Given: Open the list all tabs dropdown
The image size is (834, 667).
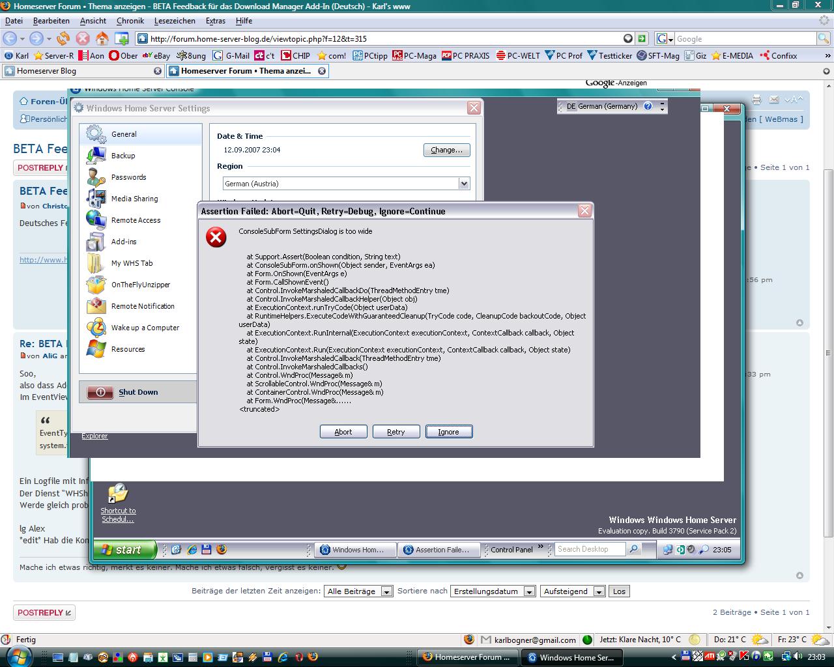Looking at the screenshot, I should click(827, 71).
